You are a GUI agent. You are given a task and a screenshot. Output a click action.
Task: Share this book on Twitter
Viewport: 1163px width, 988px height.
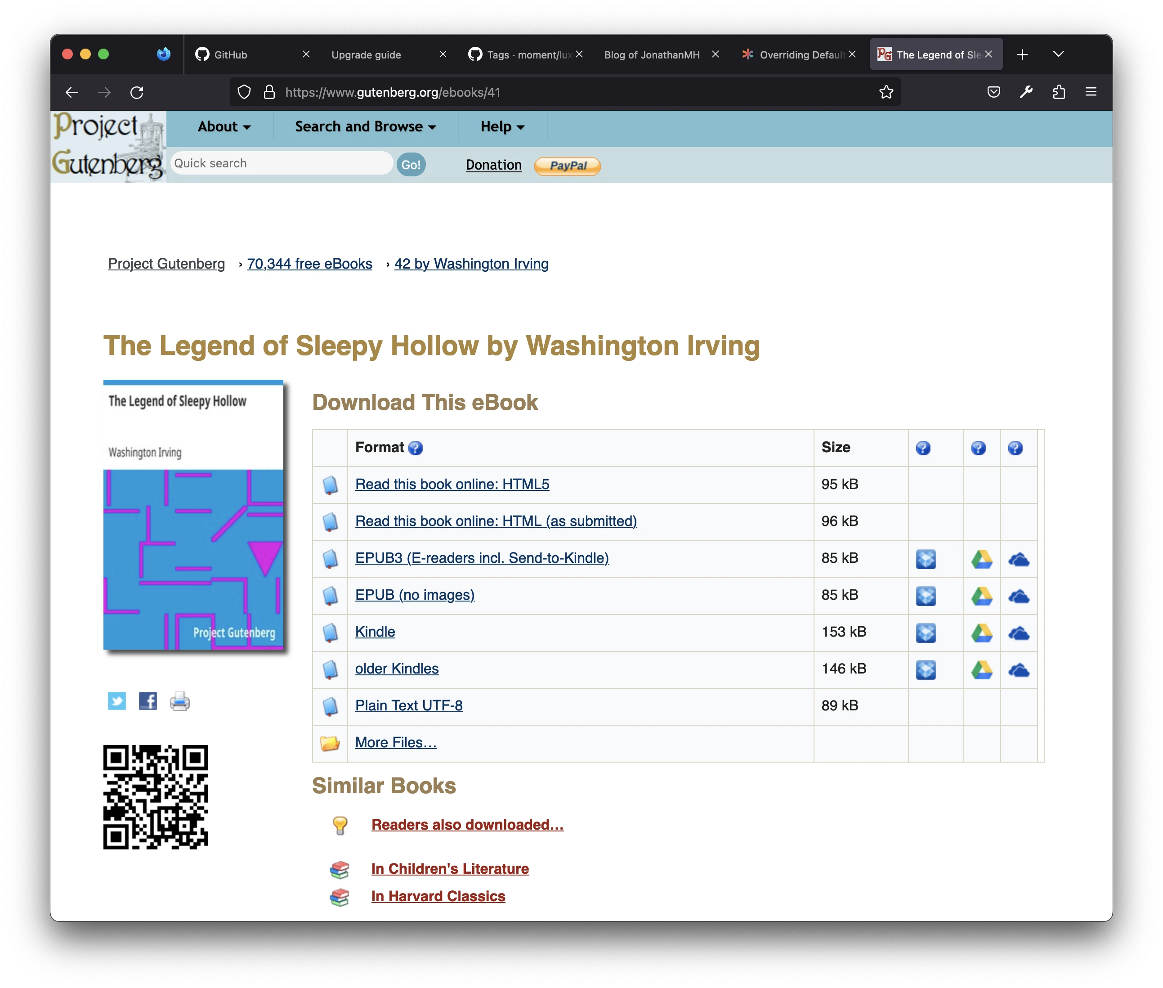116,701
